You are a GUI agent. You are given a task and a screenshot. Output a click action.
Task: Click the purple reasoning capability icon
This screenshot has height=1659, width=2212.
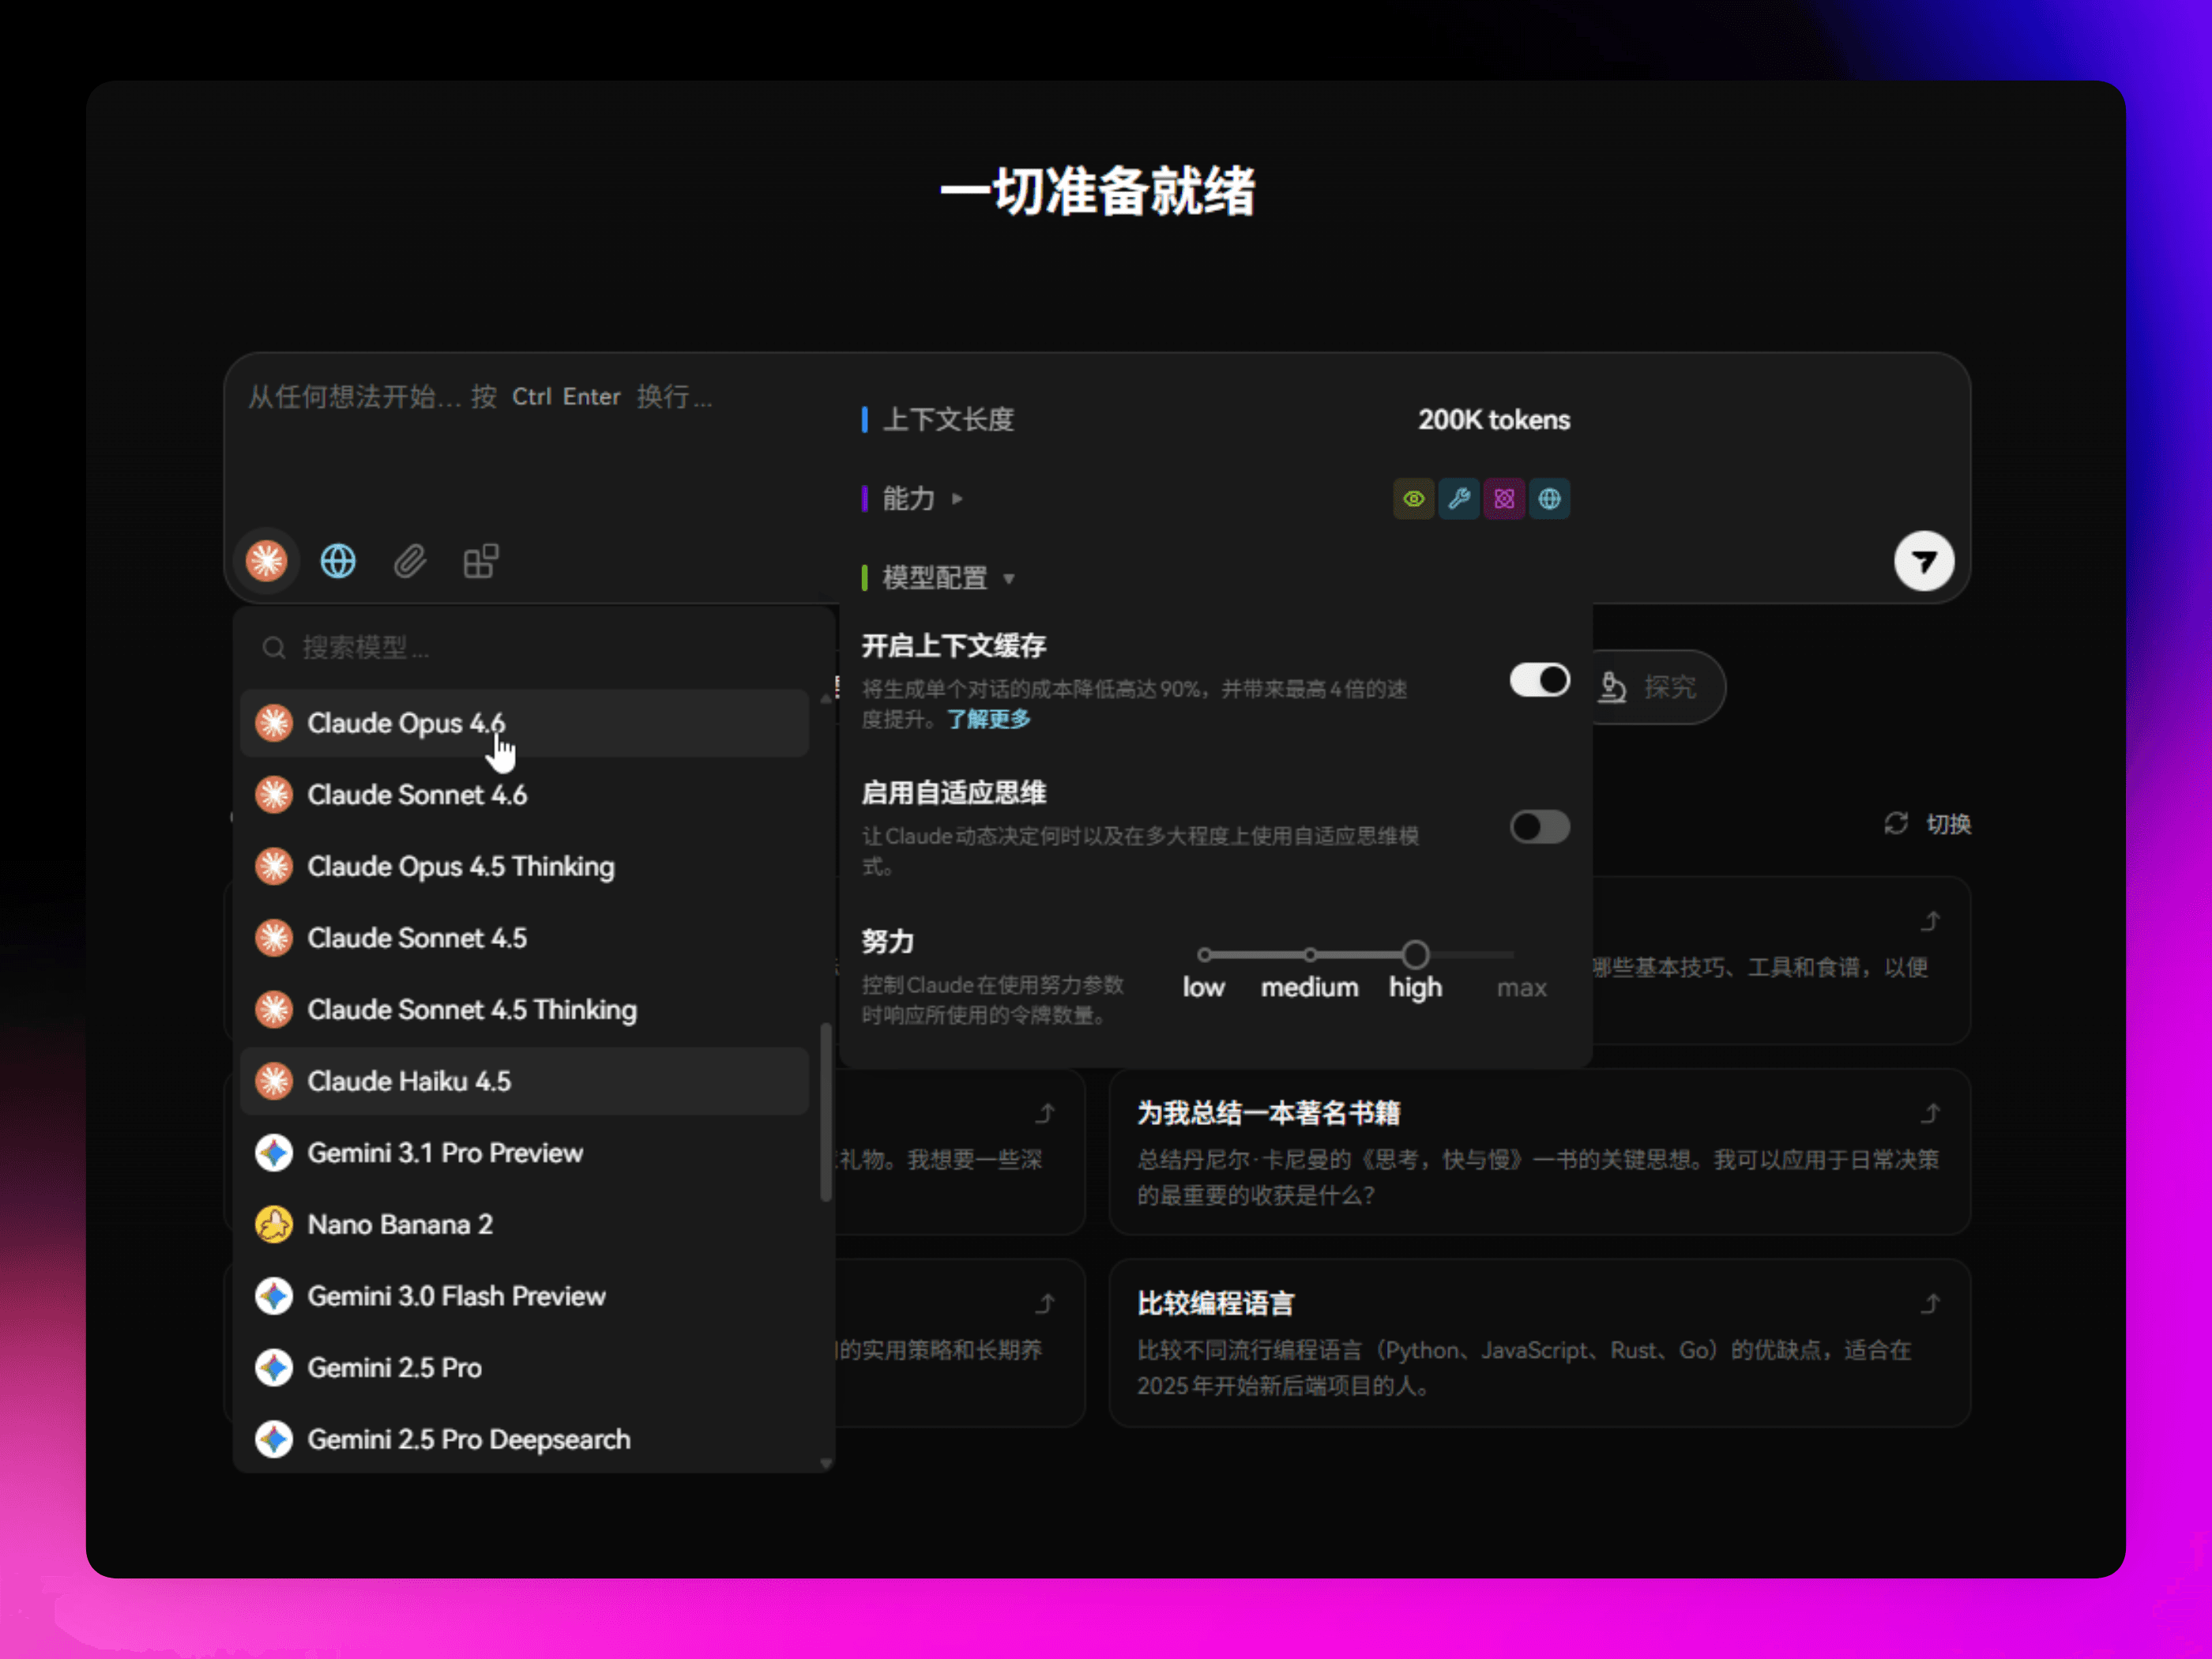click(1504, 498)
